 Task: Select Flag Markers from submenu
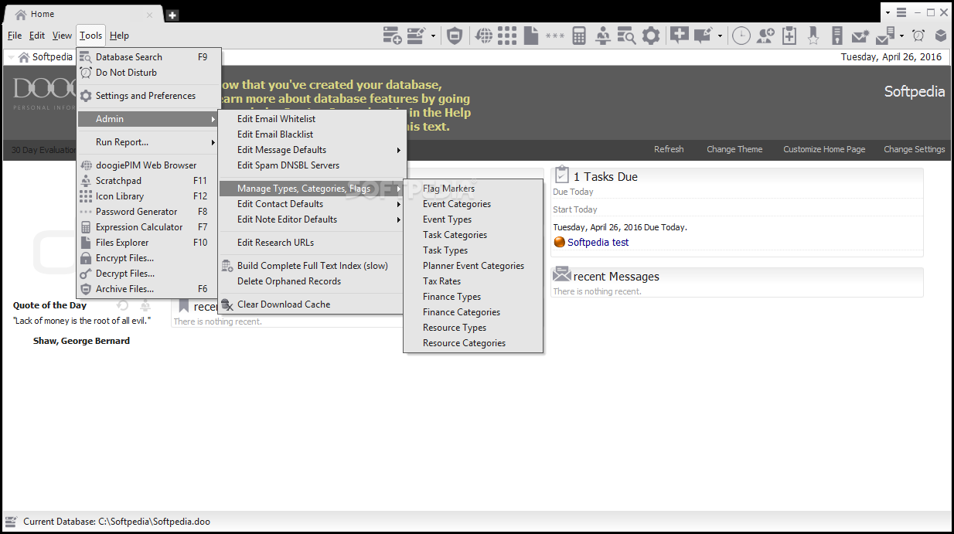click(473, 189)
